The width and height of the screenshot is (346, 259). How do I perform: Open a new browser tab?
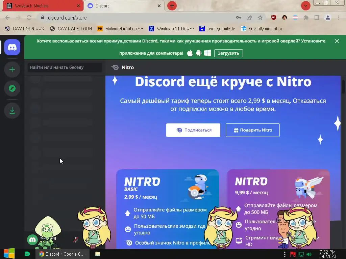(172, 6)
